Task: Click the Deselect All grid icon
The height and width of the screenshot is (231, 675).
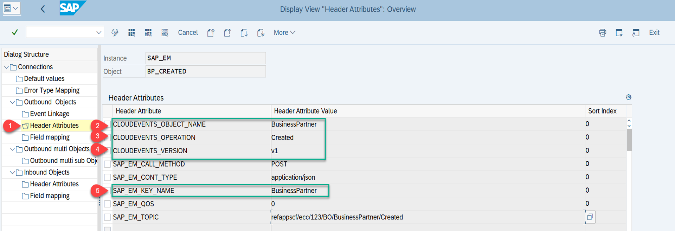Action: tap(165, 33)
